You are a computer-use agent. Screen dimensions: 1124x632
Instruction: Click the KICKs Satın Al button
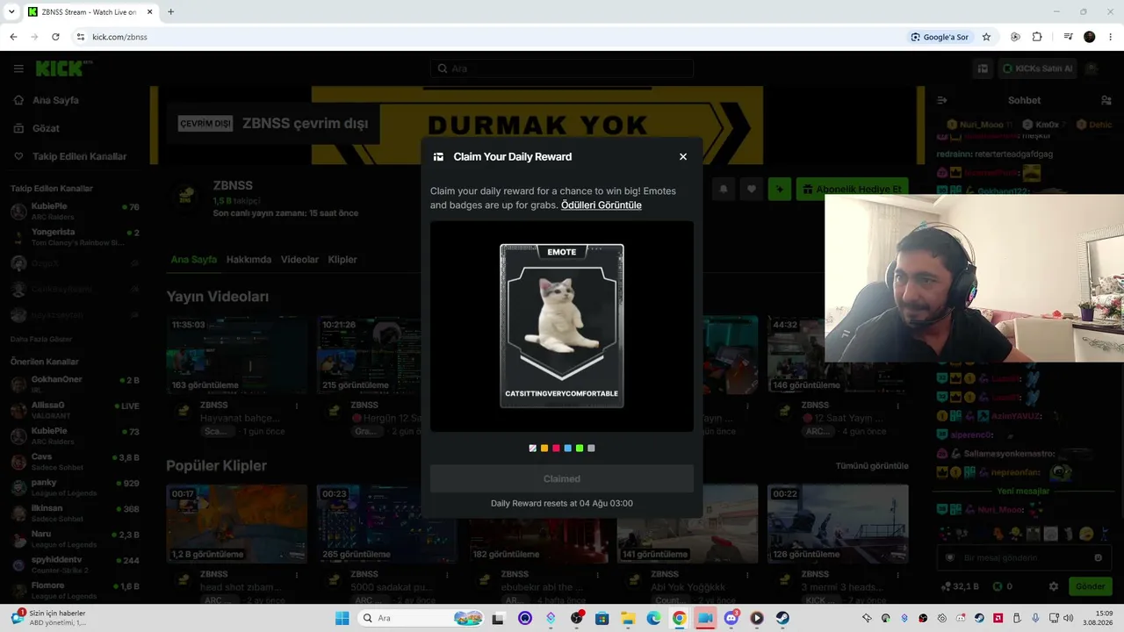(x=1037, y=68)
